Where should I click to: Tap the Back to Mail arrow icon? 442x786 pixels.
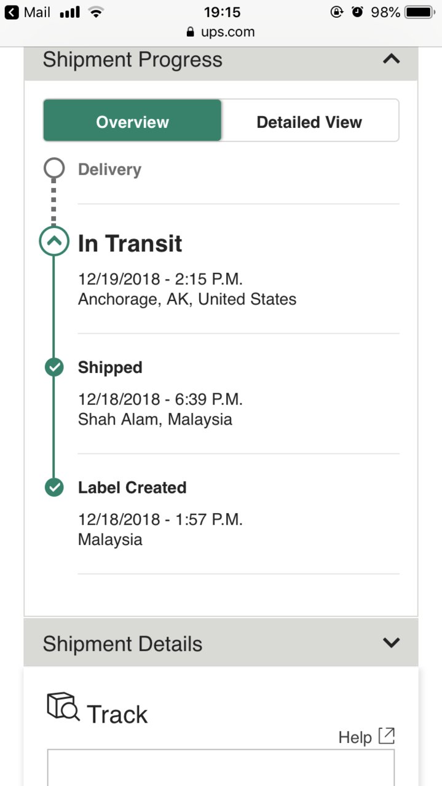(x=12, y=12)
